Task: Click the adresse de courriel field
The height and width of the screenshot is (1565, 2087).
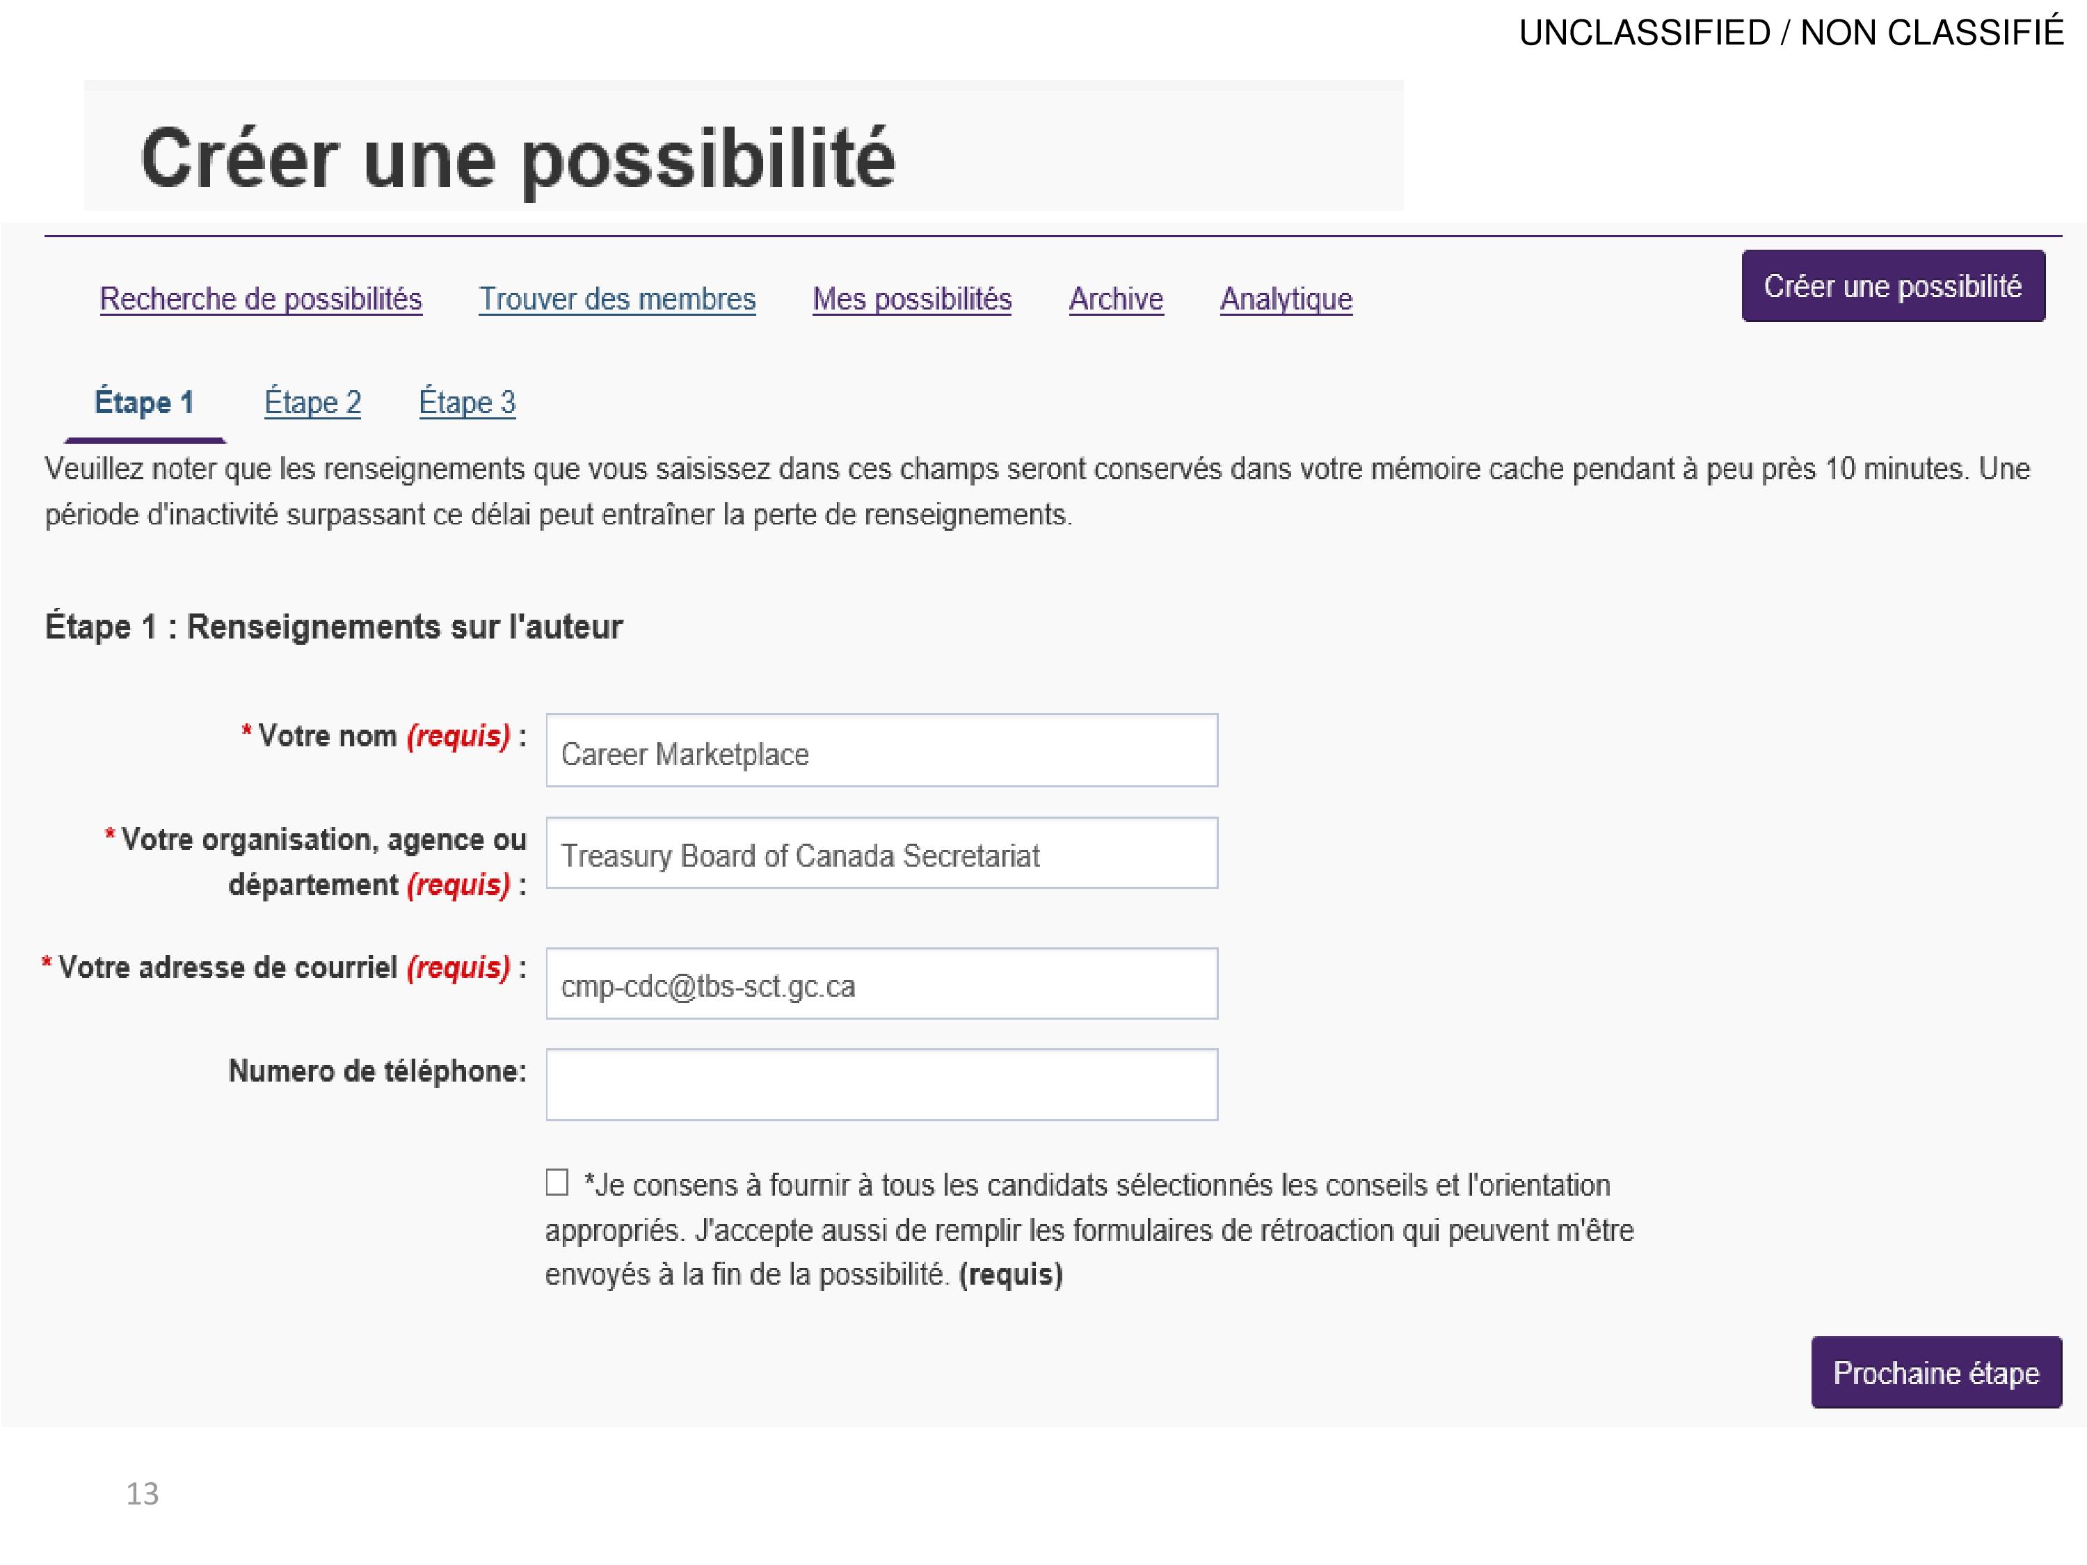Action: (x=881, y=983)
